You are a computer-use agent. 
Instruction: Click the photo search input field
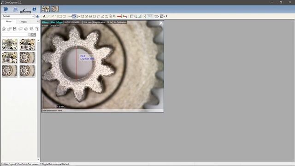pos(15,35)
